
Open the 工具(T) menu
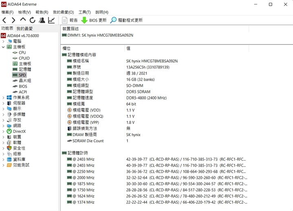[85, 12]
